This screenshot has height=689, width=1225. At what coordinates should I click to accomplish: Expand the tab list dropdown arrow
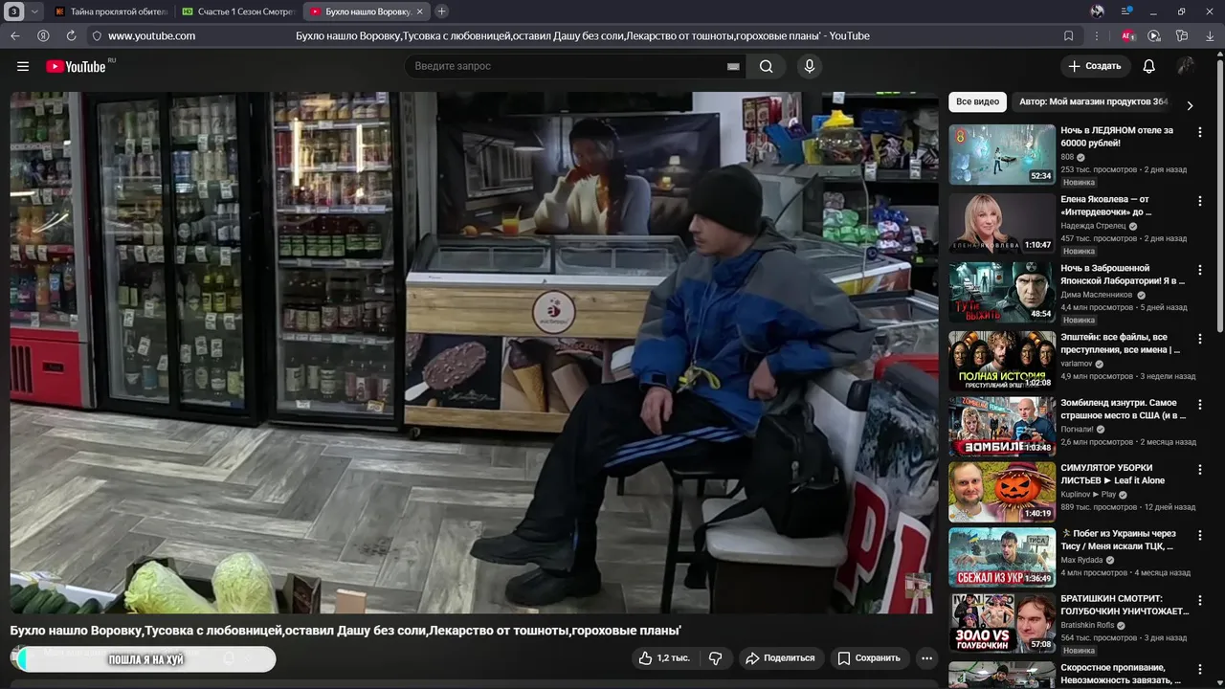point(35,11)
